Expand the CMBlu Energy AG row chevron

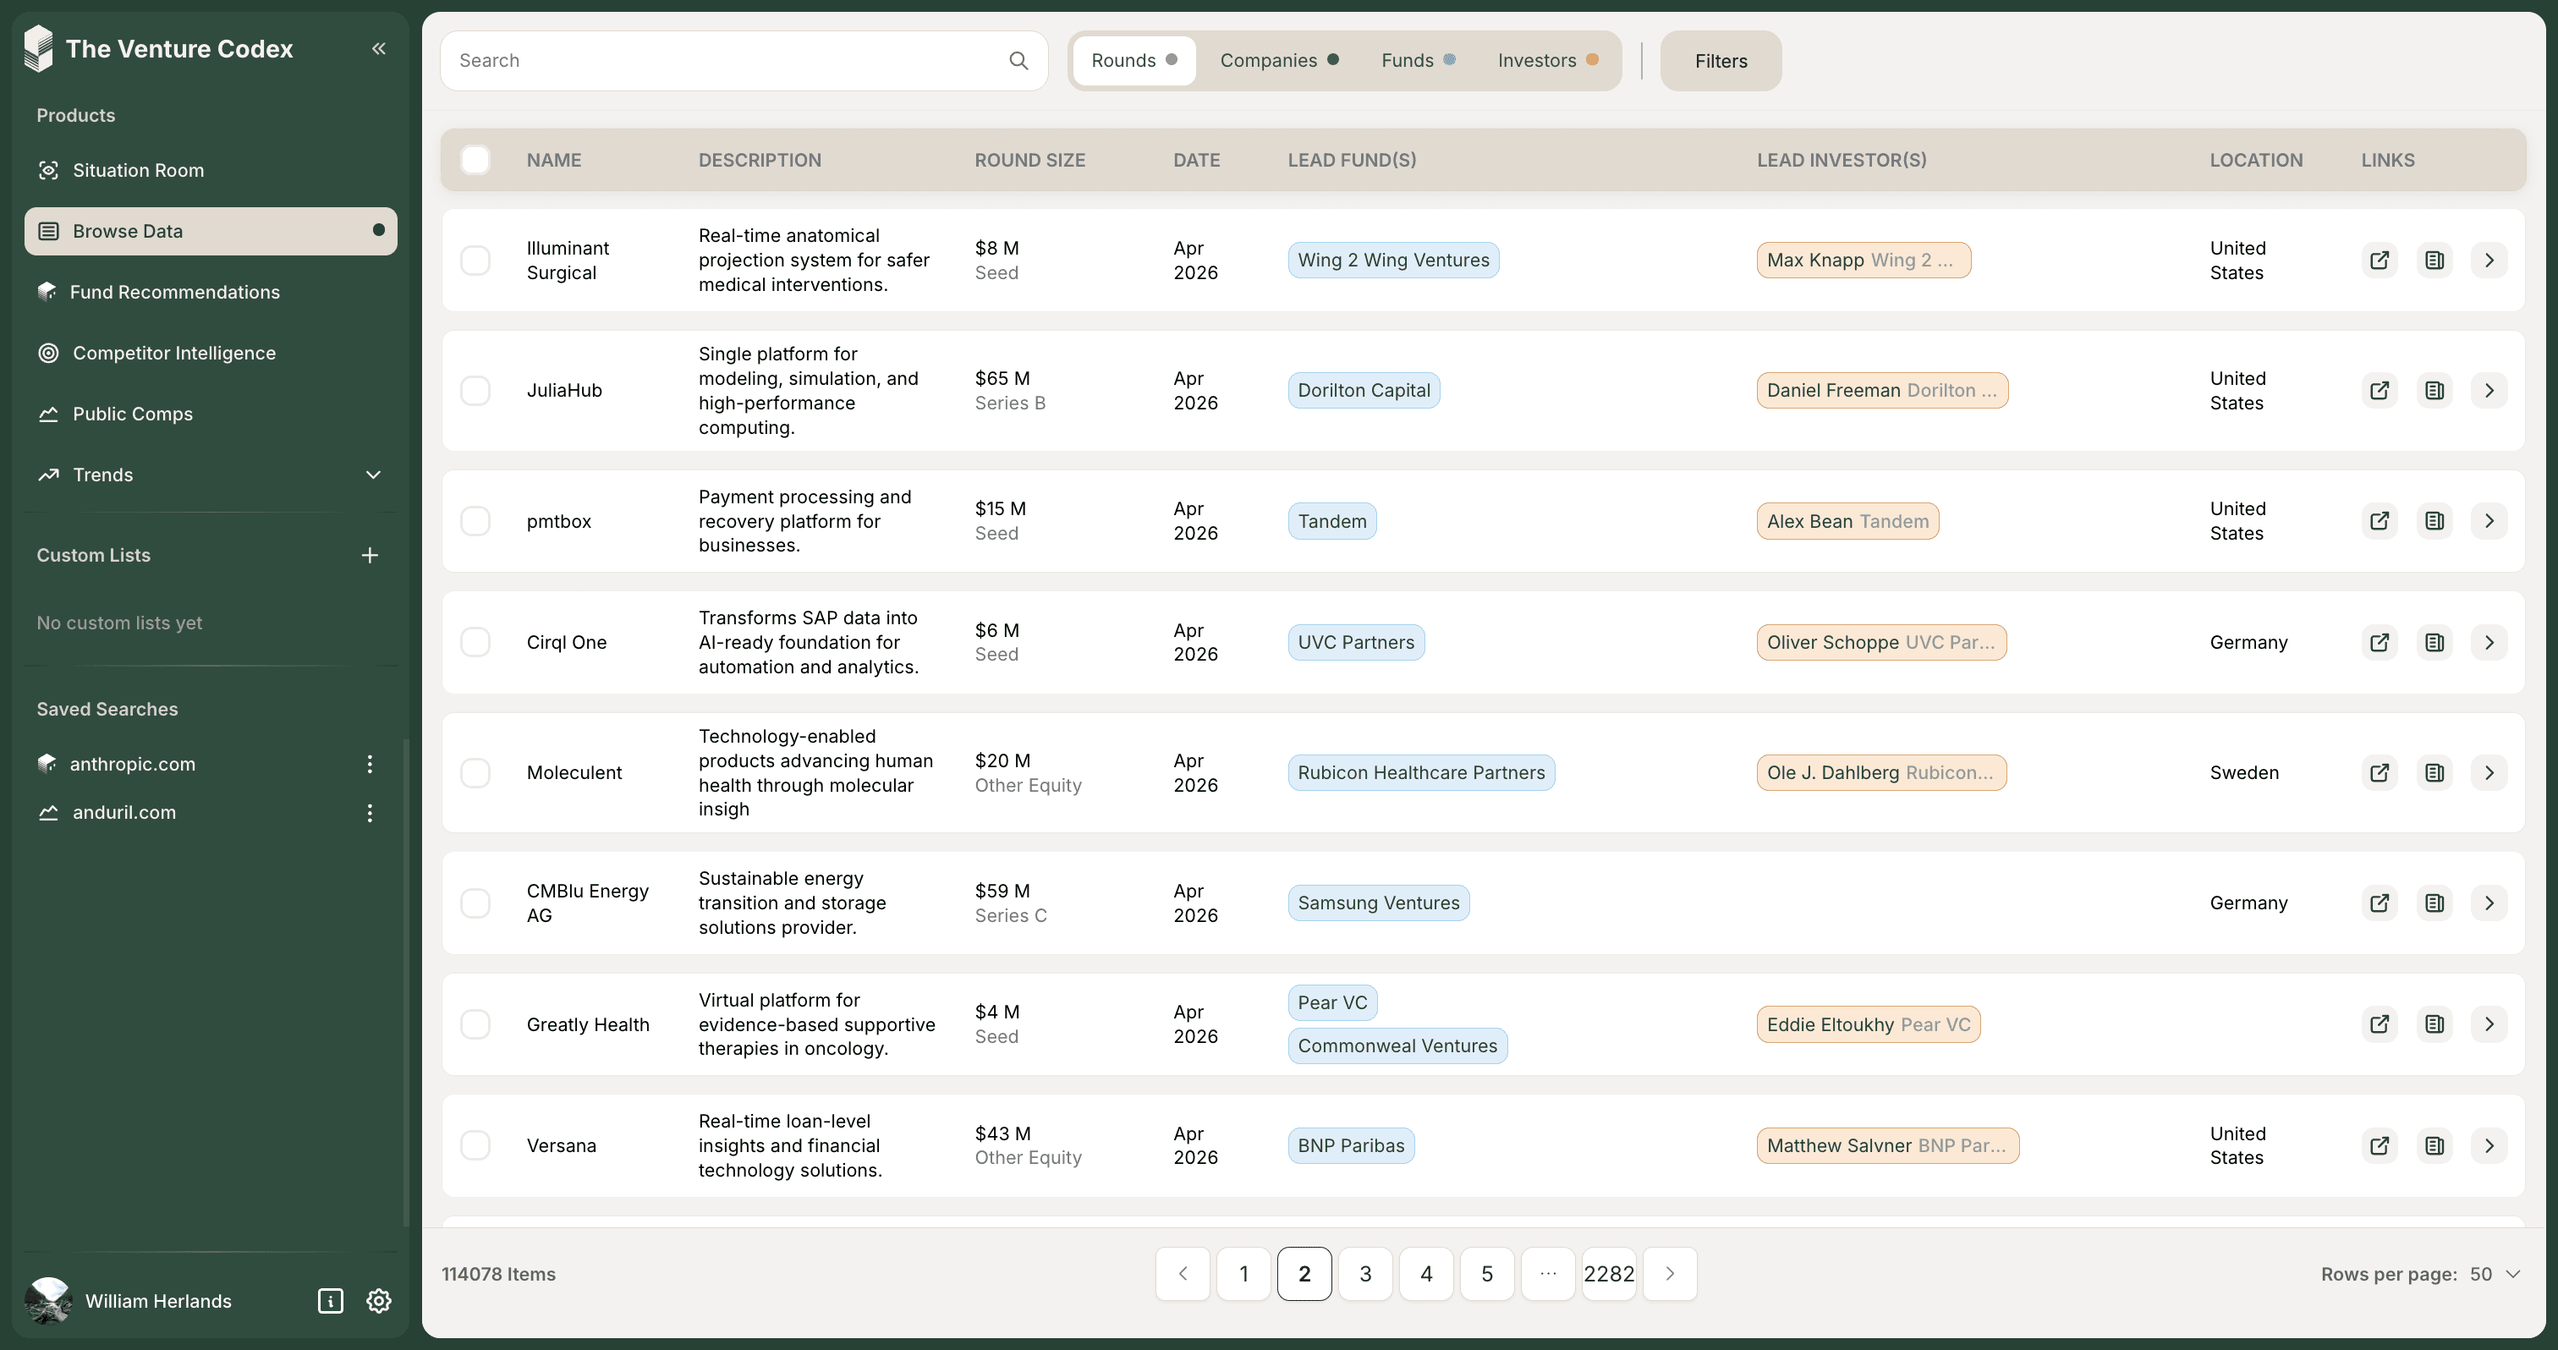coord(2489,903)
